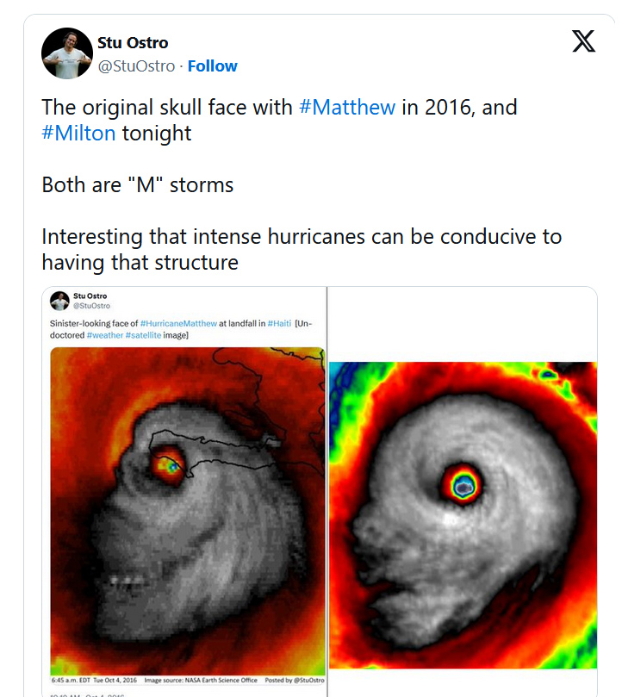Open the #Milton hashtag
The width and height of the screenshot is (622, 697).
coord(78,133)
